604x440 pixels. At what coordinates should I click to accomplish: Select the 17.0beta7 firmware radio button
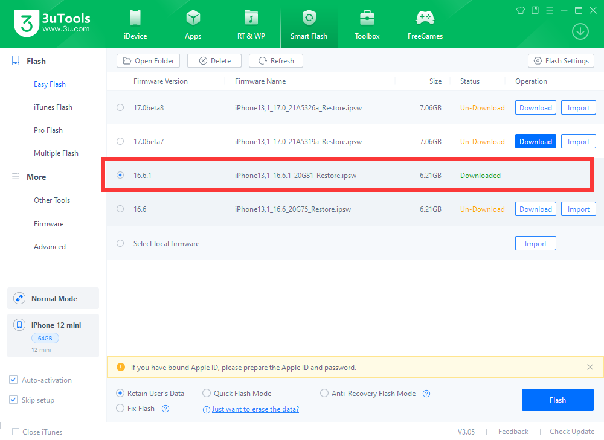120,141
